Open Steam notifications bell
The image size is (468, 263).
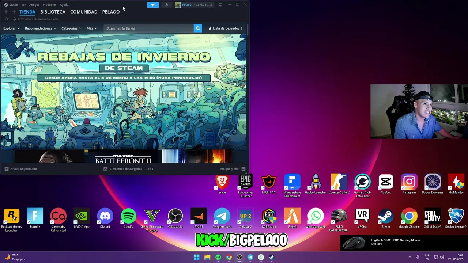167,5
